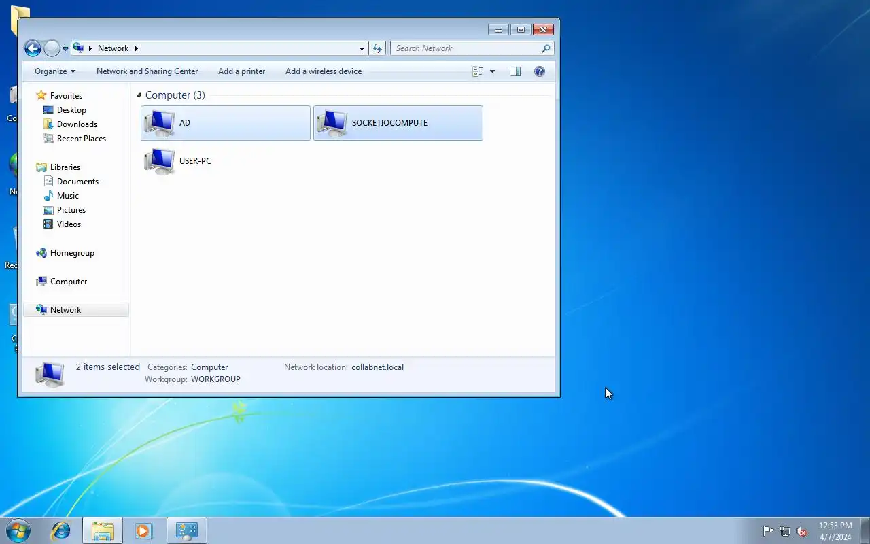Click the USER-PC label text
Screen dimensions: 870x544
pyautogui.click(x=195, y=161)
